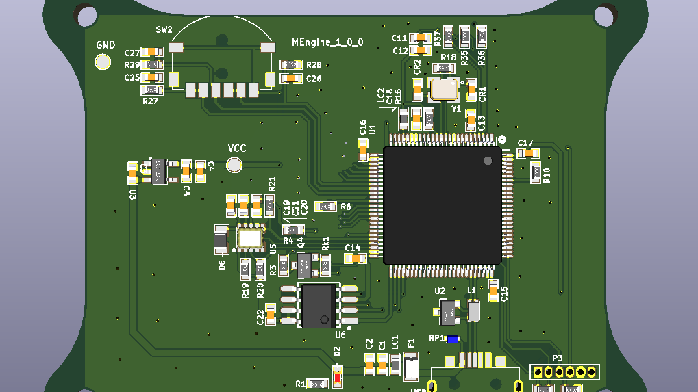Select the C26 capacitor
The image size is (698, 392).
pyautogui.click(x=291, y=79)
